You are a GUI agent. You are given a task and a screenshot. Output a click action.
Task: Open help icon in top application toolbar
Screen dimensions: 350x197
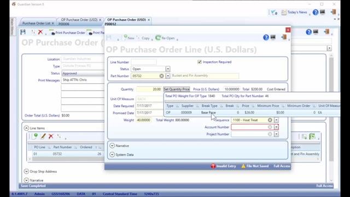coord(316,12)
